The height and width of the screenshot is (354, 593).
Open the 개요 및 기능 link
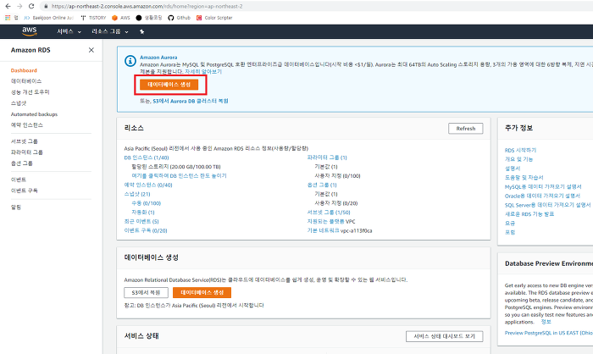coord(518,159)
